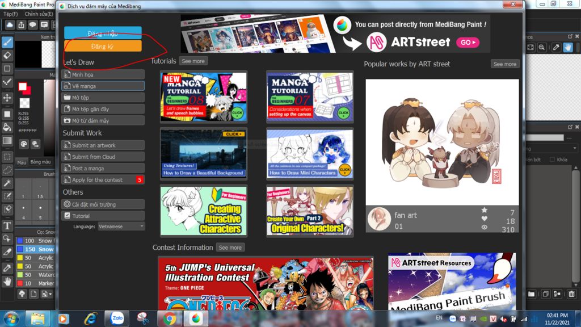
Task: Click the share/export icon in top toolbar
Action: 21,25
